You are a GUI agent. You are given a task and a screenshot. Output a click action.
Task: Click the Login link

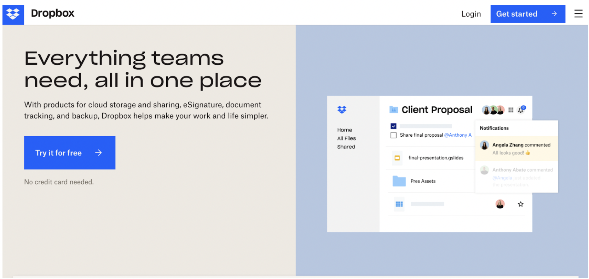(471, 14)
